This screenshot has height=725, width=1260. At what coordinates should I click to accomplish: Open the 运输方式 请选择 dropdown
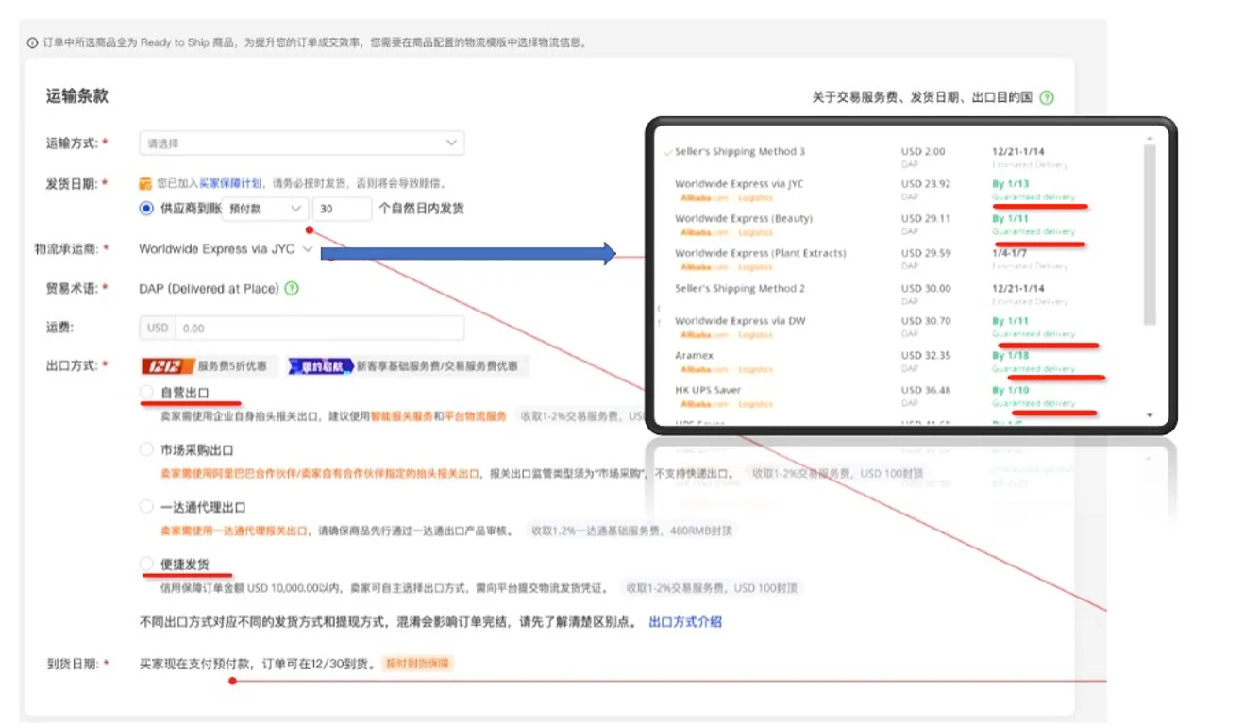pos(301,143)
